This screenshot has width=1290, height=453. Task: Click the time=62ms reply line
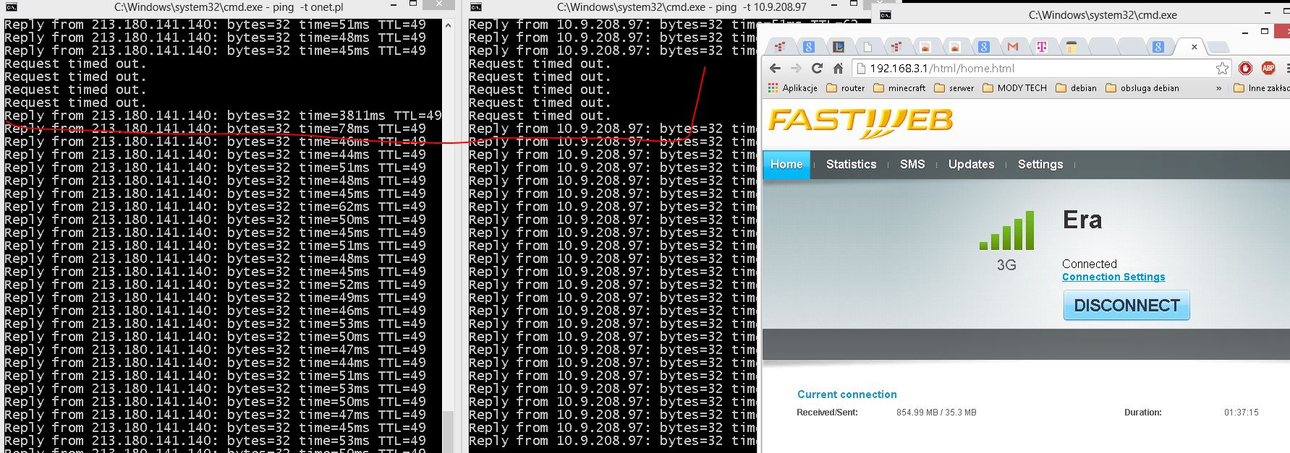[215, 207]
